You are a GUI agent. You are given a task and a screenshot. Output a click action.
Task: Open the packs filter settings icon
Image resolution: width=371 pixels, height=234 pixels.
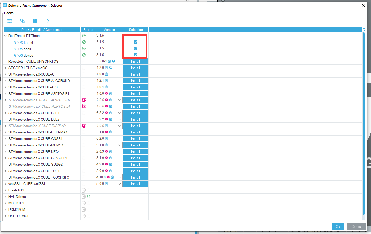pyautogui.click(x=10, y=21)
